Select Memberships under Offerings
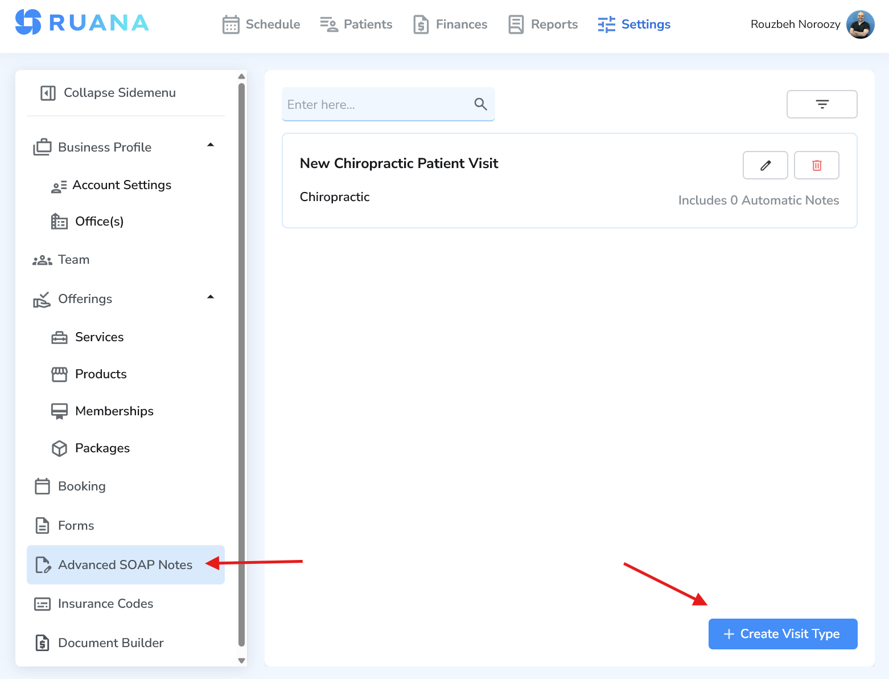Image resolution: width=889 pixels, height=679 pixels. coord(114,411)
